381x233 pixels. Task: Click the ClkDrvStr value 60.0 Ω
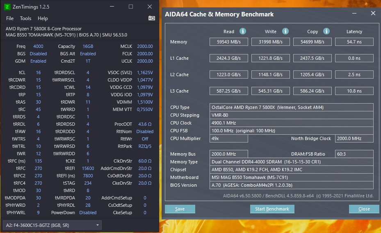tap(145, 161)
